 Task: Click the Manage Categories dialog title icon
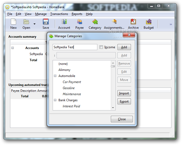[51, 36]
